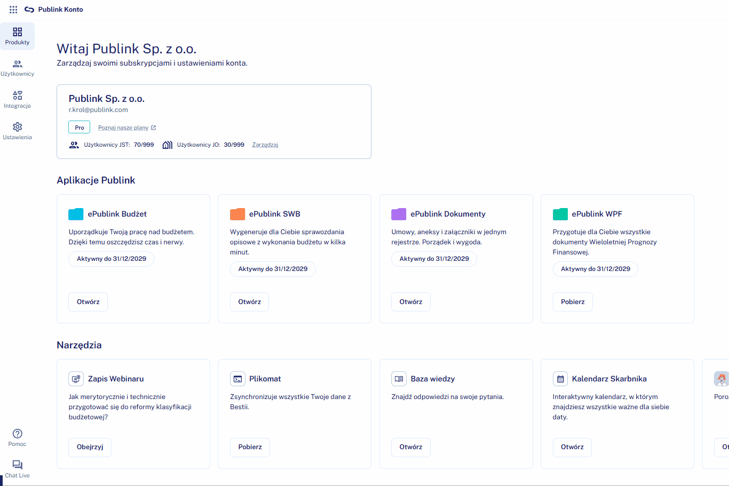This screenshot has width=729, height=486.
Task: Click the external link icon beside Poznaj nasze plany
Action: coord(154,128)
